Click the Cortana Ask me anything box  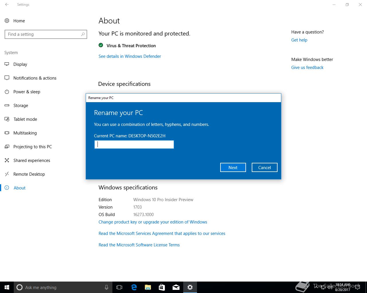coord(63,287)
